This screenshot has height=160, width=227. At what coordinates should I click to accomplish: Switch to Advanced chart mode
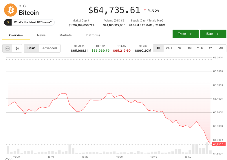click(x=50, y=48)
